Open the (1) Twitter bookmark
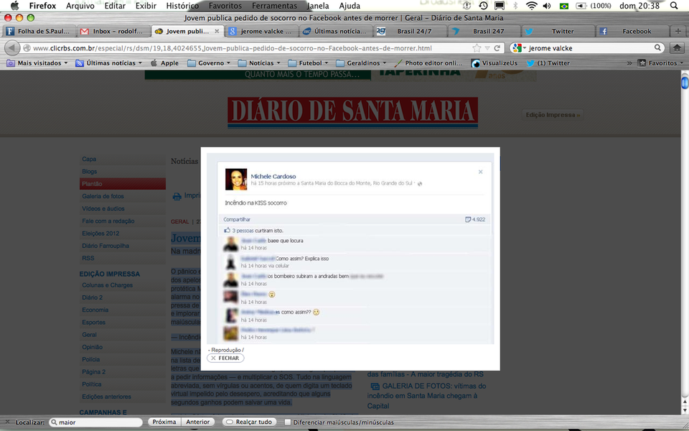 click(548, 63)
